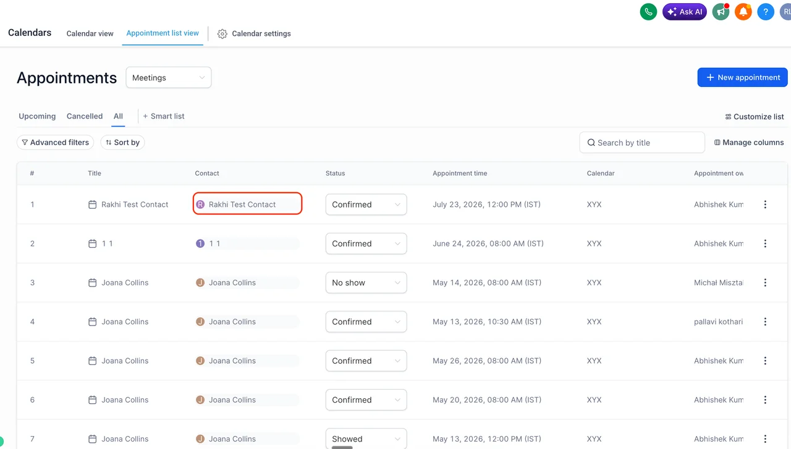Click the Ask AI button
791x449 pixels.
685,12
